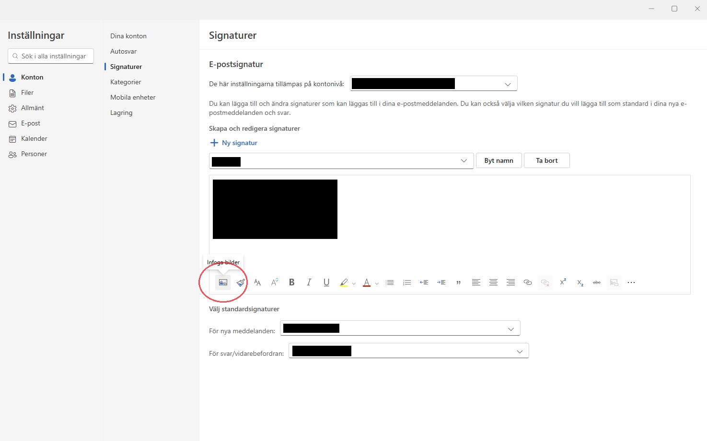Open the font picker icon
The image size is (707, 441).
257,283
